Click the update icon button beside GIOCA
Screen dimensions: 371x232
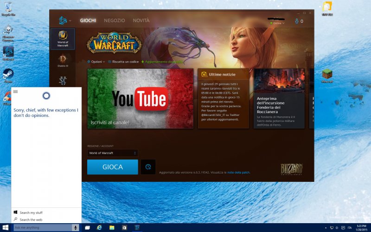[148, 167]
